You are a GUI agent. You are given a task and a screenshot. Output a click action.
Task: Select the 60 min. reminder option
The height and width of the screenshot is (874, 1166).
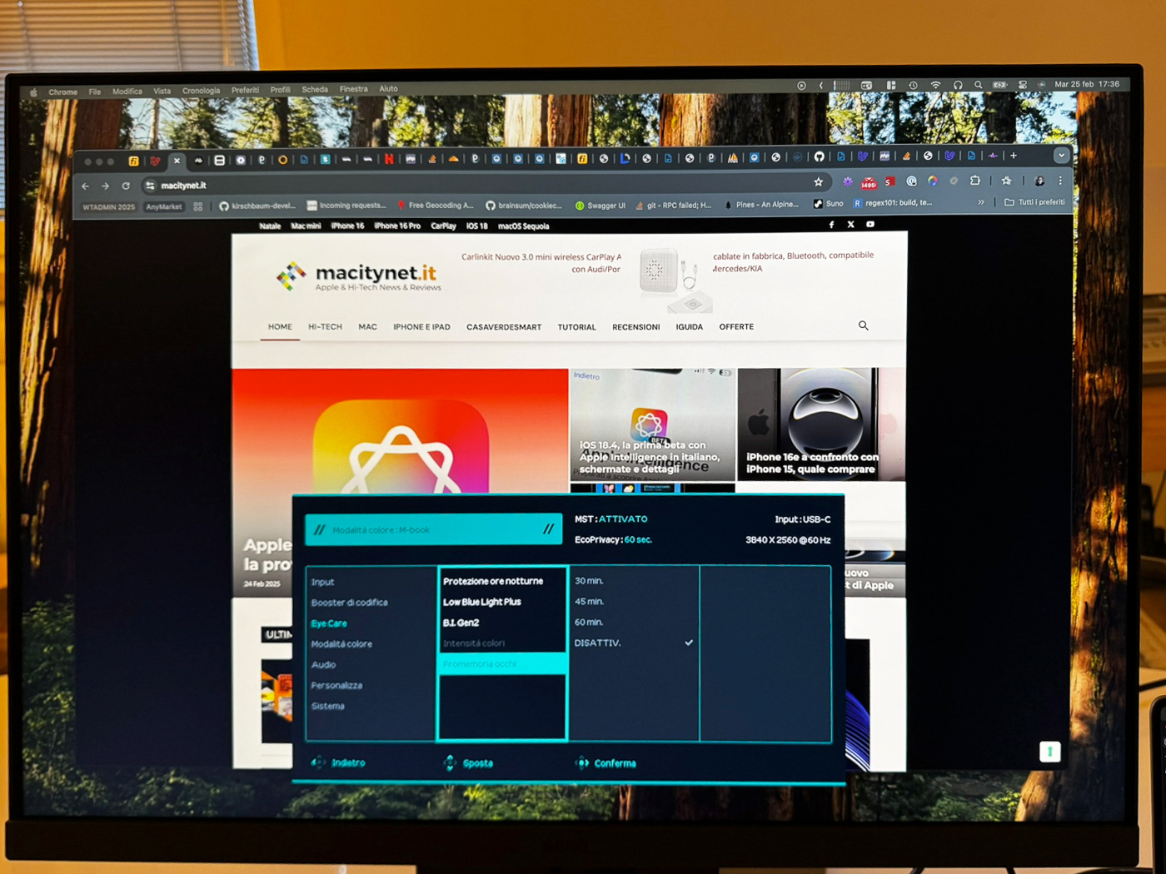tap(589, 623)
